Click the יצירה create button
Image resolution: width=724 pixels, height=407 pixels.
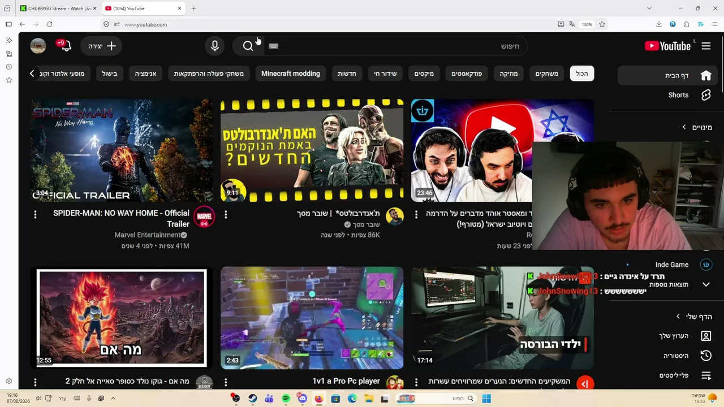tap(102, 46)
